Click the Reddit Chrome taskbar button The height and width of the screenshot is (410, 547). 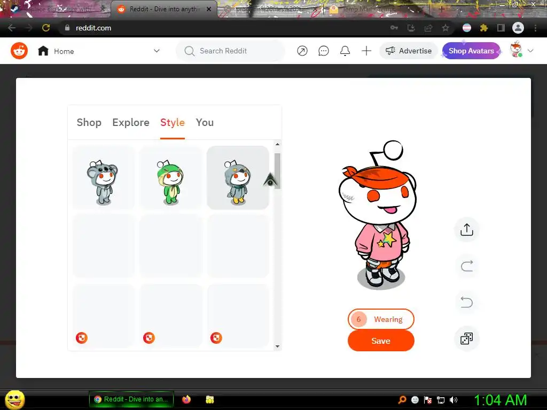pyautogui.click(x=131, y=399)
